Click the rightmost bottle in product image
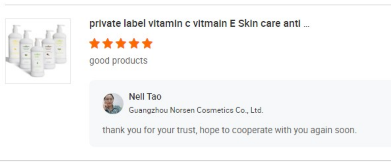 (x=60, y=44)
